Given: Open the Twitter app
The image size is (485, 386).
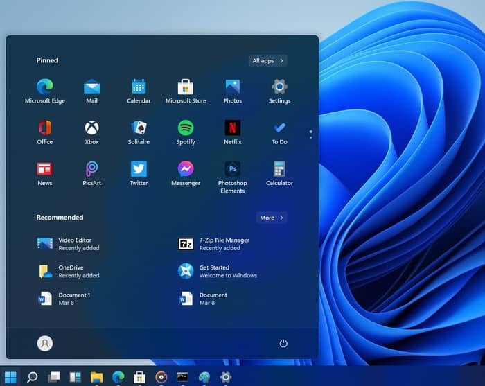Looking at the screenshot, I should tap(139, 170).
